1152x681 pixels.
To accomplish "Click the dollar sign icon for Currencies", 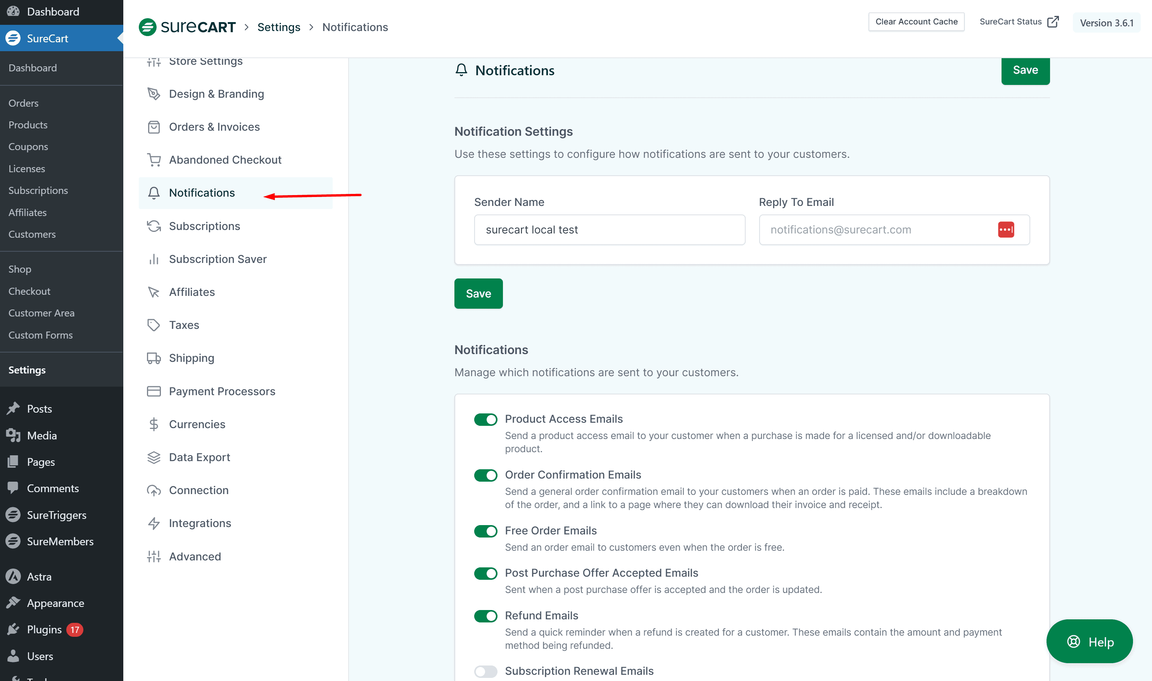I will (154, 424).
